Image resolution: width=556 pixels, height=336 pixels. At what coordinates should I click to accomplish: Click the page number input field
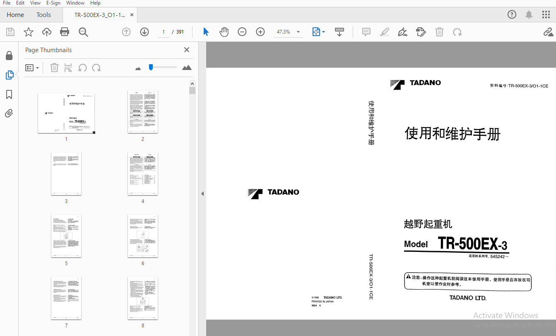(x=164, y=32)
